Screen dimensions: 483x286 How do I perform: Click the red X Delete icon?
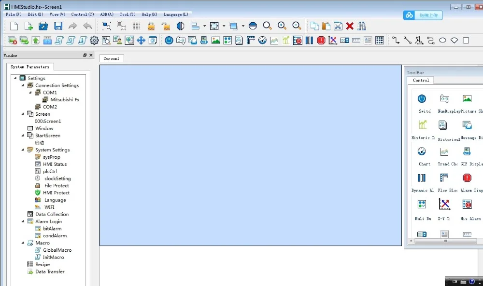tap(350, 26)
